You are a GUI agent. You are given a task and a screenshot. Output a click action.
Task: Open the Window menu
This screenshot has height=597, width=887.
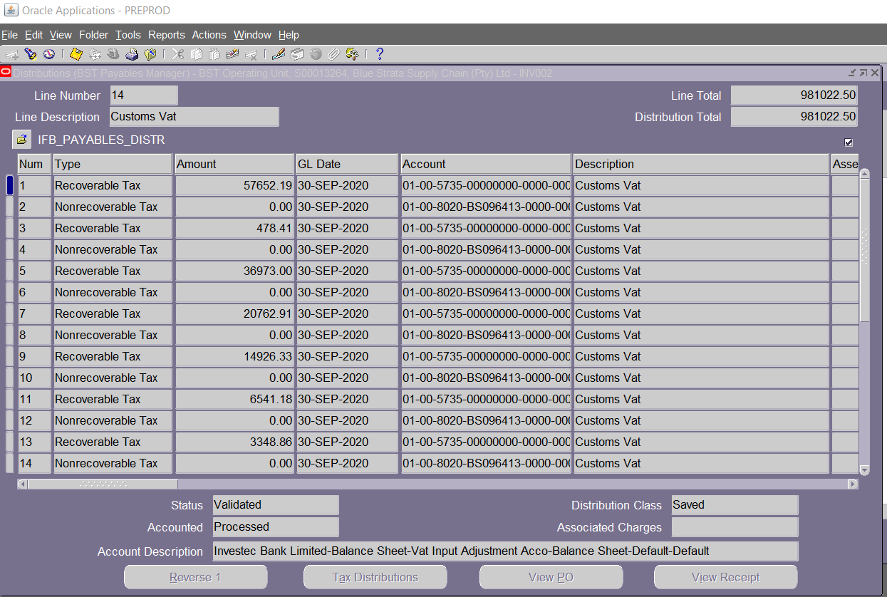252,35
